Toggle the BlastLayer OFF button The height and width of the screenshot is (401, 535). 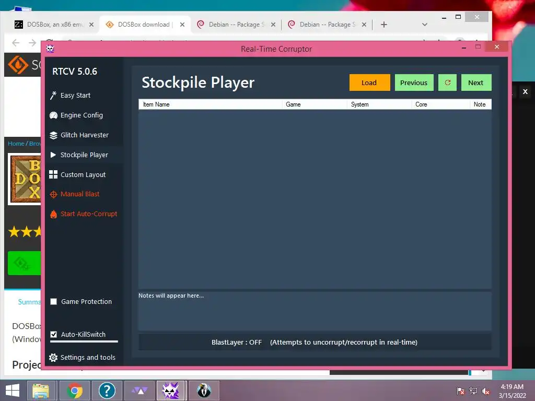pos(315,342)
